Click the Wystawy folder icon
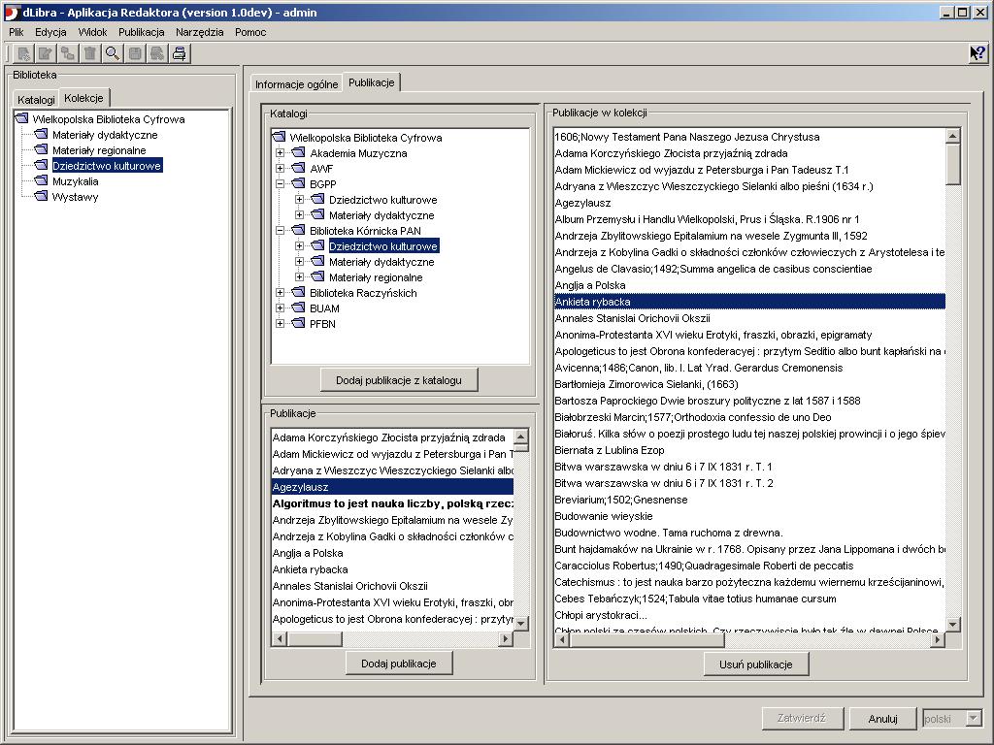 pyautogui.click(x=41, y=196)
